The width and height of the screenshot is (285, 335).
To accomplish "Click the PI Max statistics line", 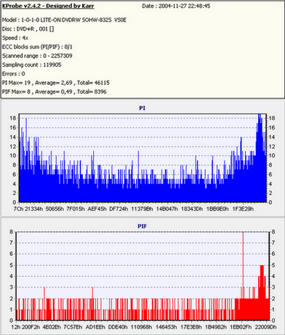I will click(x=56, y=83).
